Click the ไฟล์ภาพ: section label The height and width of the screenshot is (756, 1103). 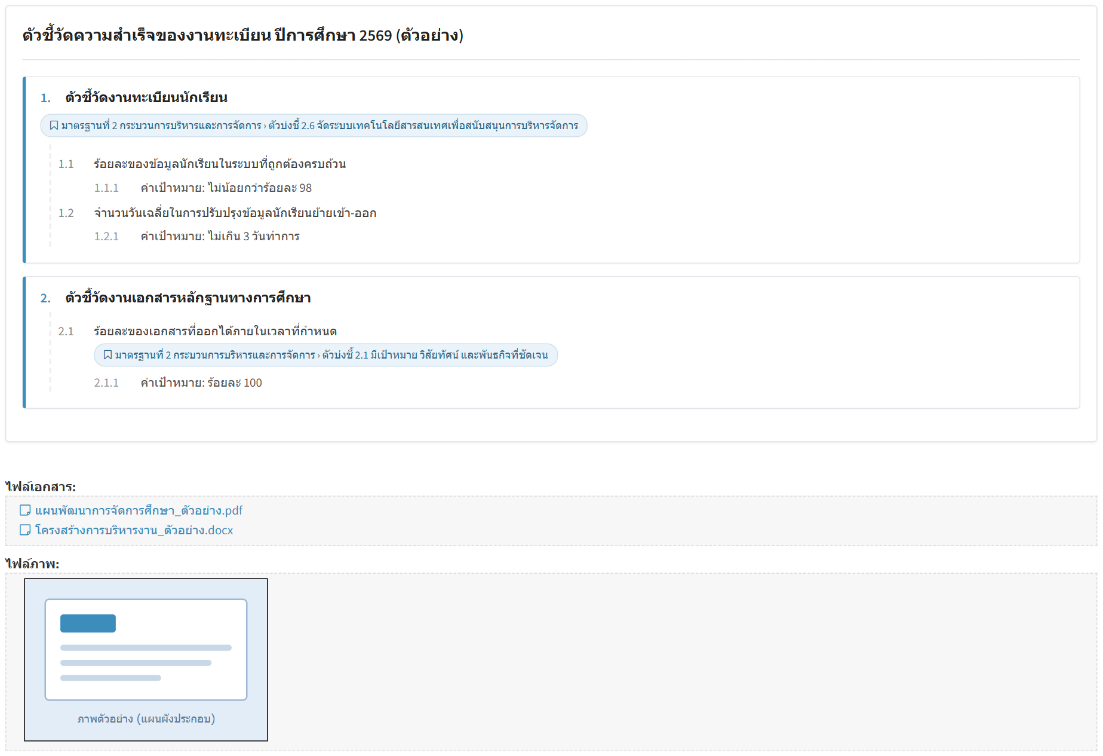click(32, 564)
